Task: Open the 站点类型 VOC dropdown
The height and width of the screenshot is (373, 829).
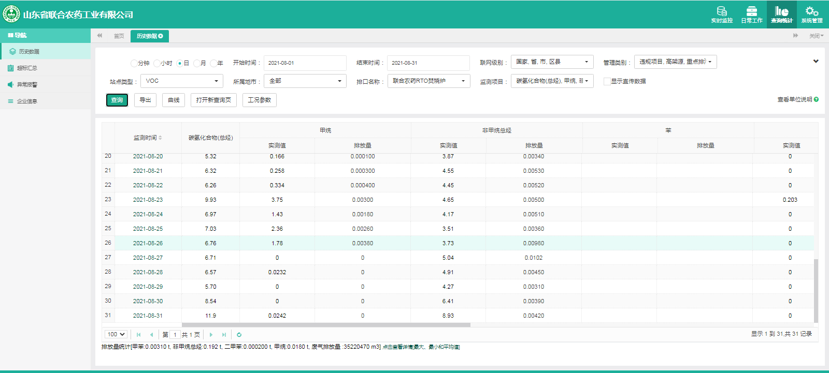Action: tap(181, 81)
